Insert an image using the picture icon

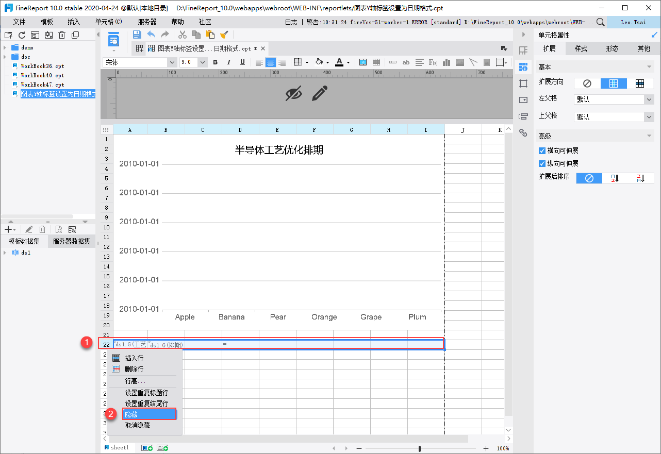[x=460, y=62]
